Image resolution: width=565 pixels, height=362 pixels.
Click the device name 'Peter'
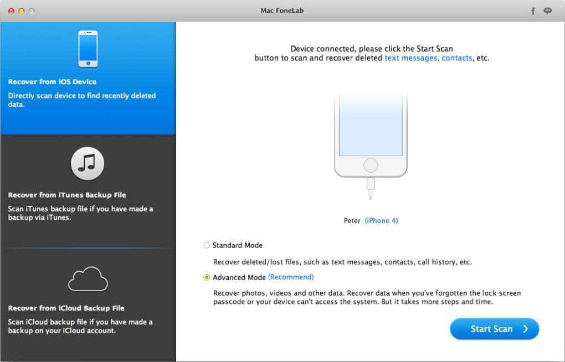[x=352, y=220]
